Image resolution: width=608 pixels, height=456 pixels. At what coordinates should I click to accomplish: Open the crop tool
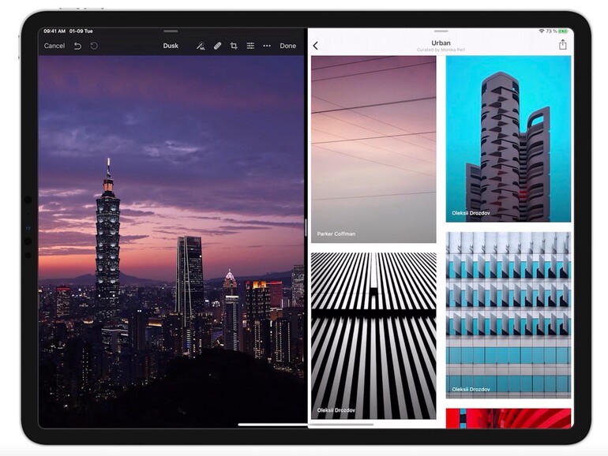234,46
